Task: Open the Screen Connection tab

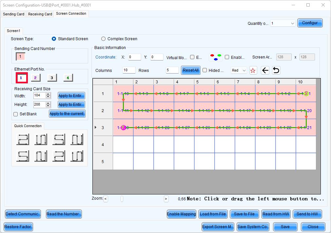Action: tap(71, 13)
